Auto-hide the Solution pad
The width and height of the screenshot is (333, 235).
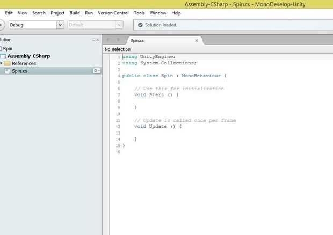pyautogui.click(x=93, y=40)
